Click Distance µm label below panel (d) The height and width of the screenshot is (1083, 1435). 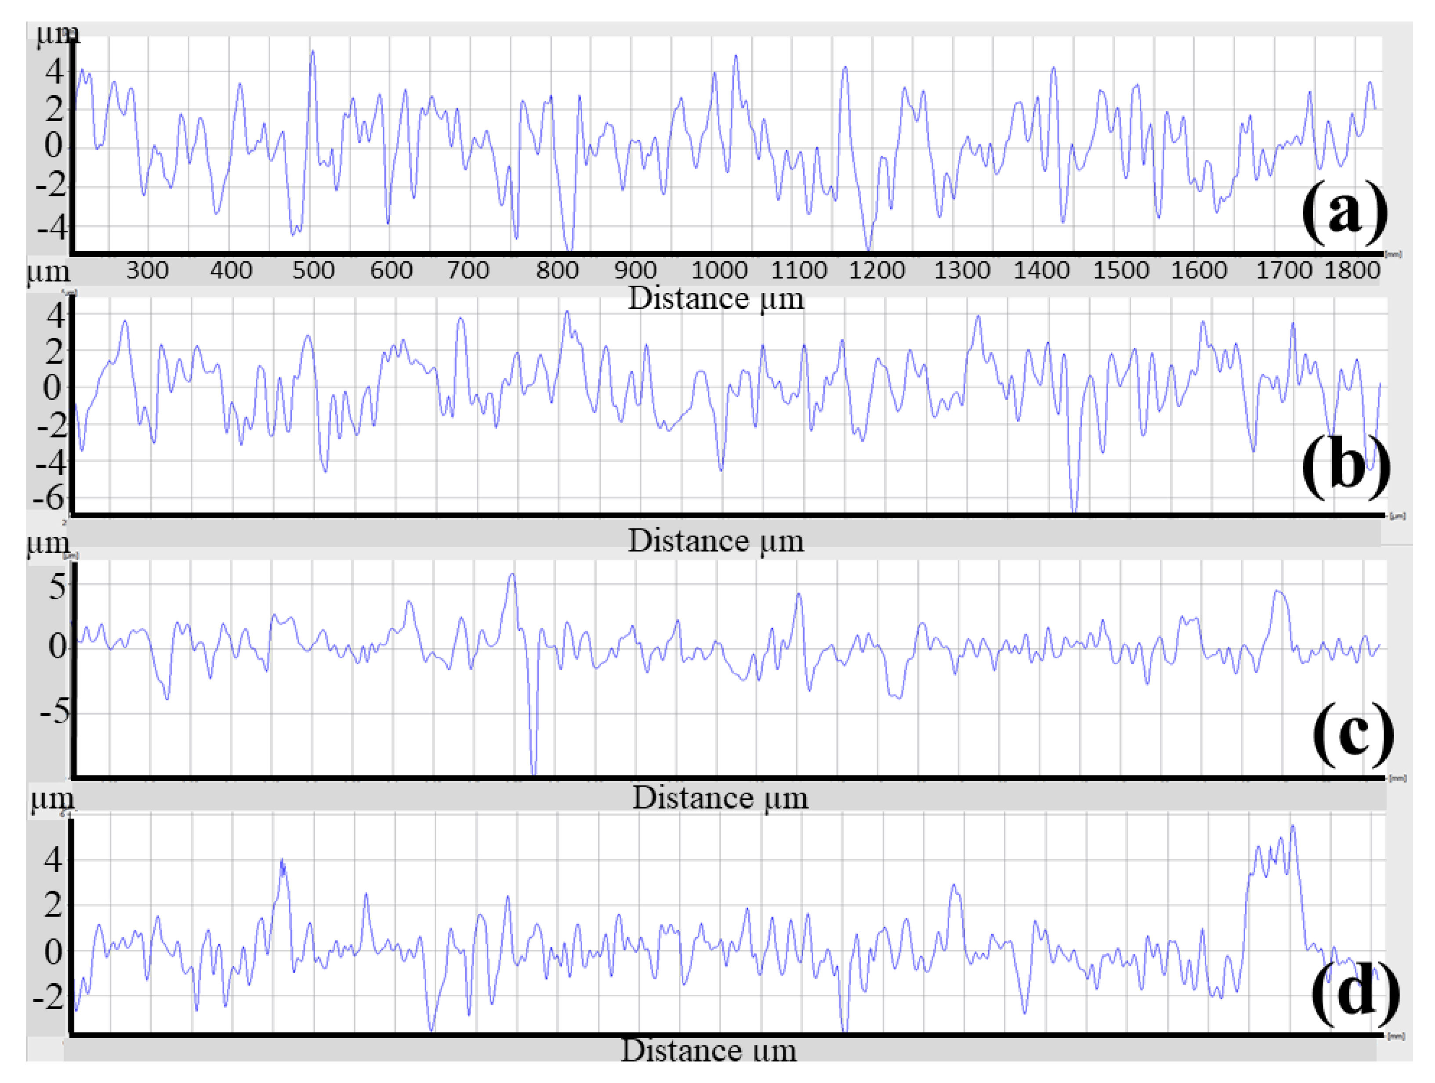(708, 1050)
